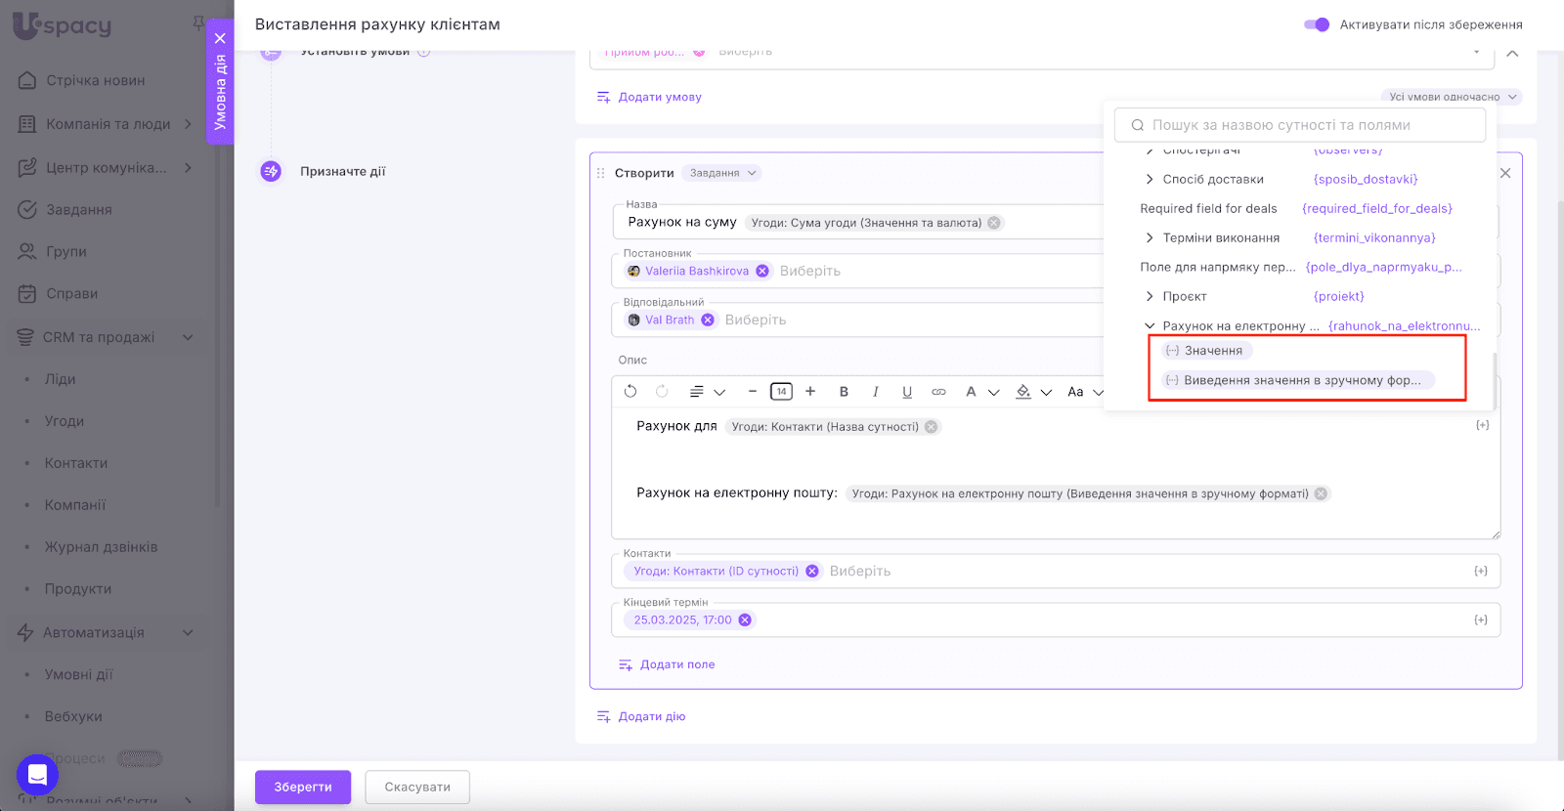This screenshot has height=811, width=1564.
Task: Open the fill color picker
Action: pyautogui.click(x=1023, y=392)
